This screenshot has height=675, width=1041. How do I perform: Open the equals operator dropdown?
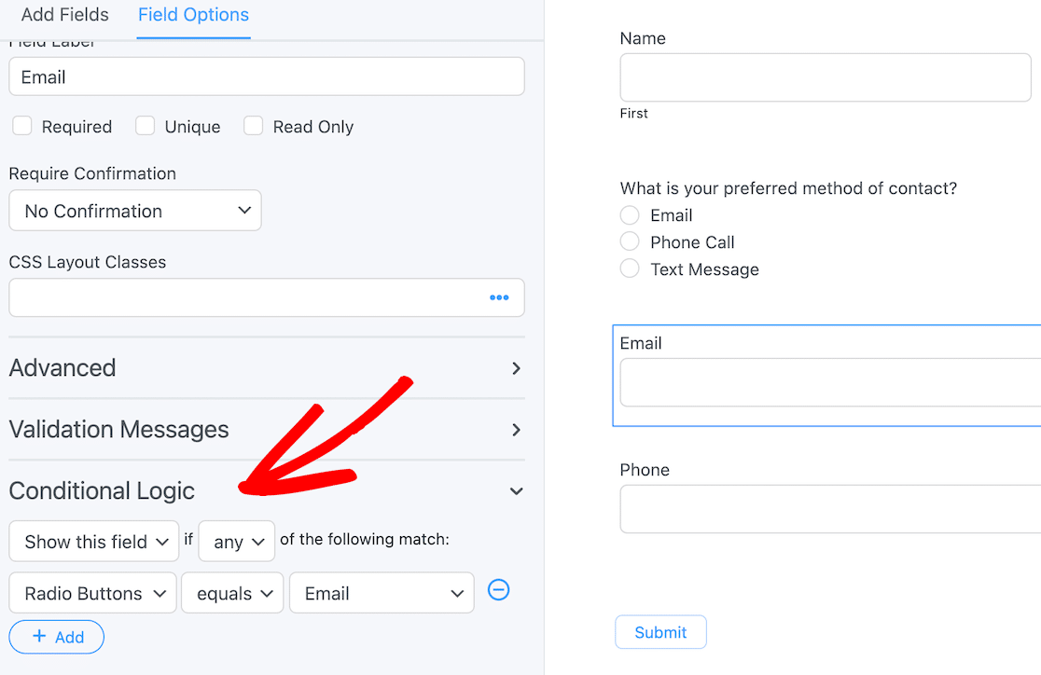pyautogui.click(x=232, y=594)
